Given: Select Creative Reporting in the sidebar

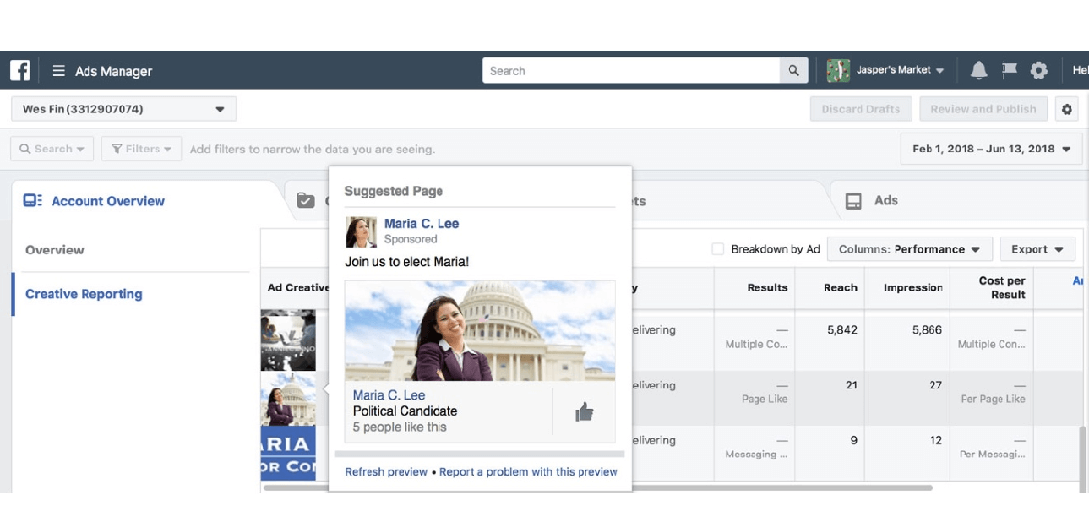Looking at the screenshot, I should 84,294.
